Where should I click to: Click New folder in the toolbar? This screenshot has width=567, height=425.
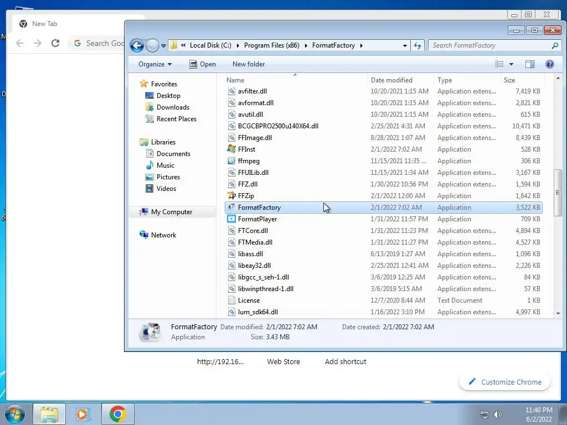click(x=249, y=64)
